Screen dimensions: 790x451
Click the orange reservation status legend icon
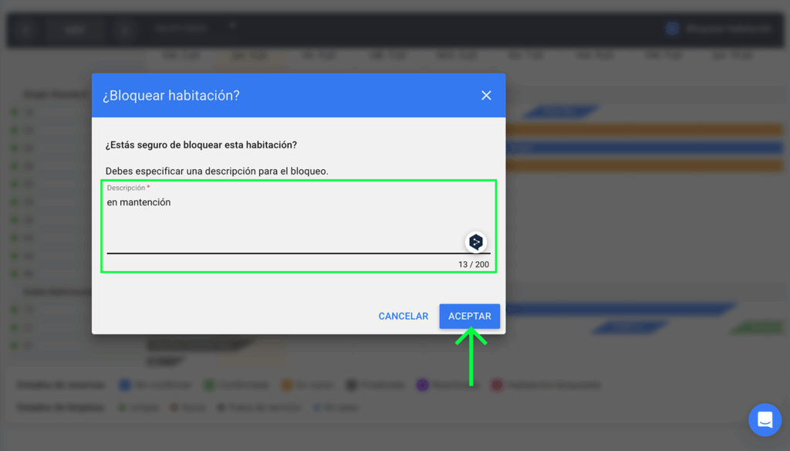pyautogui.click(x=286, y=385)
